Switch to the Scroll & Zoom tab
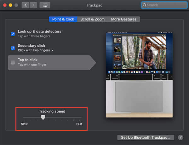Viewport: 189px width, 145px height. 92,19
